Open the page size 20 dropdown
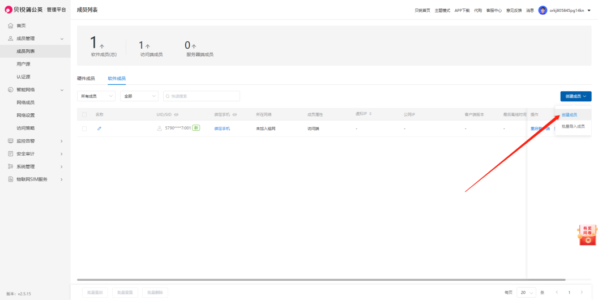The width and height of the screenshot is (598, 300). coord(526,293)
